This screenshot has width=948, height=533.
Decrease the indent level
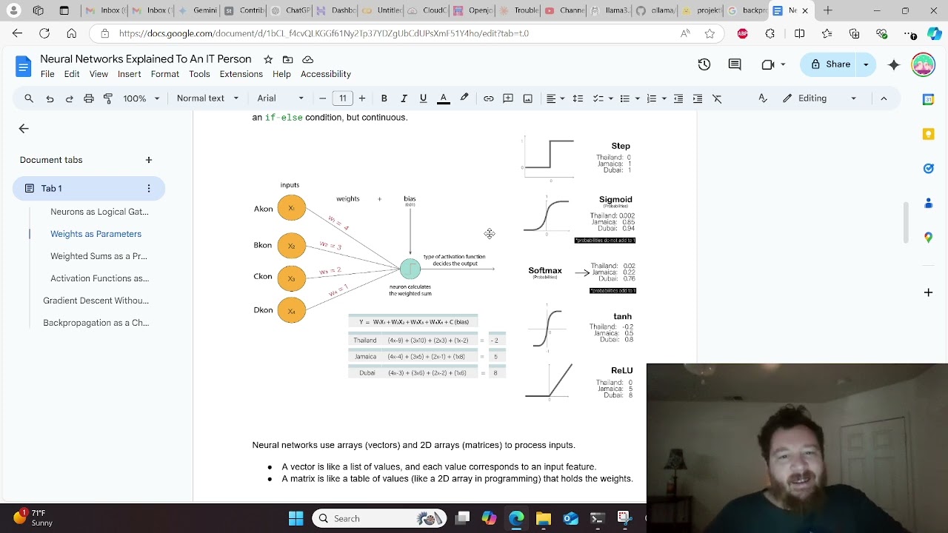pyautogui.click(x=678, y=98)
